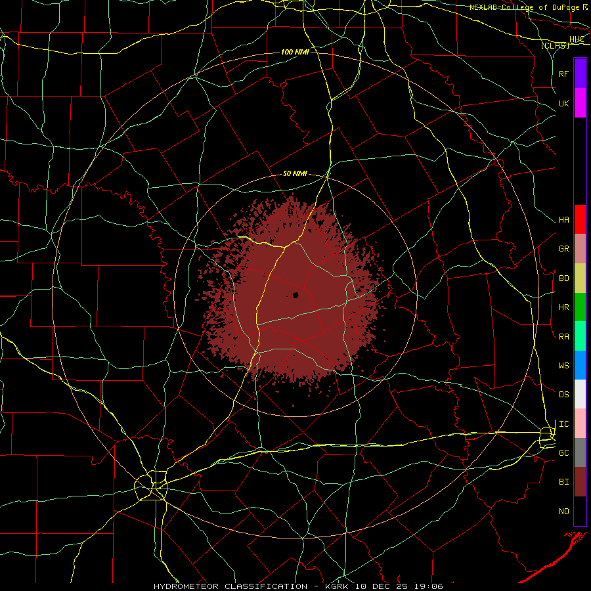591x591 pixels.
Task: Click the UK magenta legend swatch
Action: (580, 103)
